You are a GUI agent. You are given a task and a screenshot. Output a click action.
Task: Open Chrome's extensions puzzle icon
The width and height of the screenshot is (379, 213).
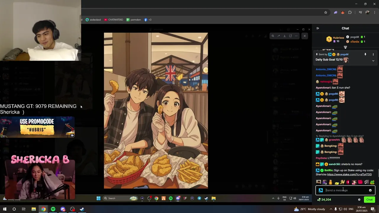(350, 12)
